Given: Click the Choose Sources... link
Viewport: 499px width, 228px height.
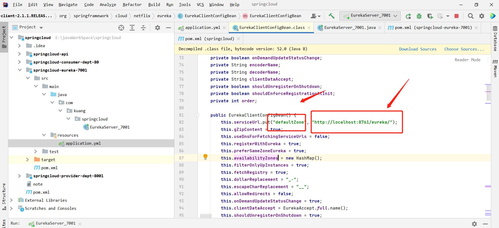Looking at the screenshot, I should [464, 49].
